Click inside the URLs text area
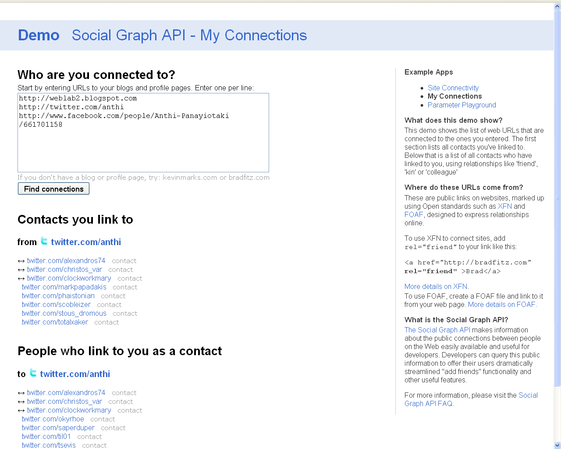This screenshot has width=561, height=449. click(143, 145)
